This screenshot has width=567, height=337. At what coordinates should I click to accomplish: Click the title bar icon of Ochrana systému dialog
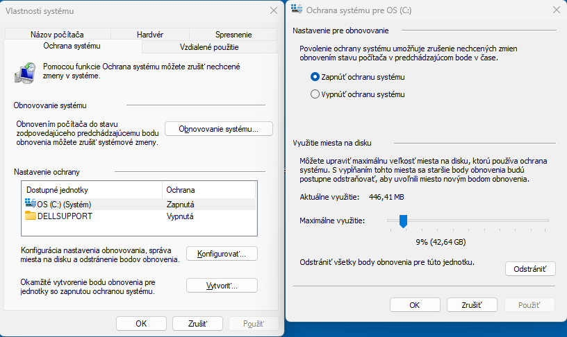coord(297,10)
